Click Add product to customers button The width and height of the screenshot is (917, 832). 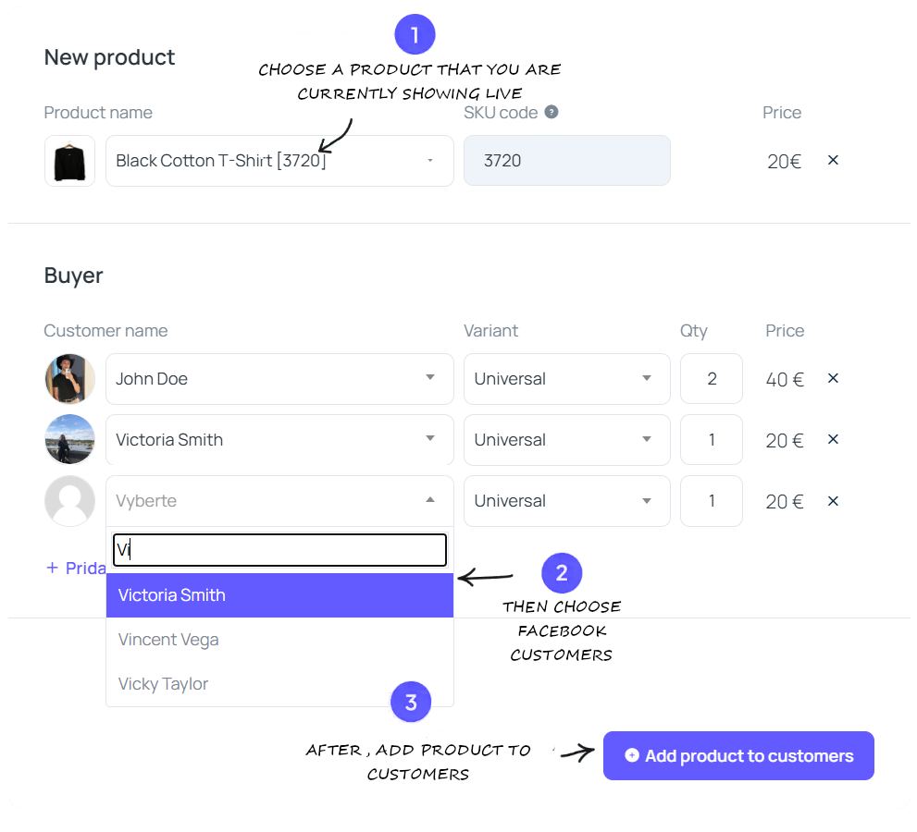click(x=738, y=756)
